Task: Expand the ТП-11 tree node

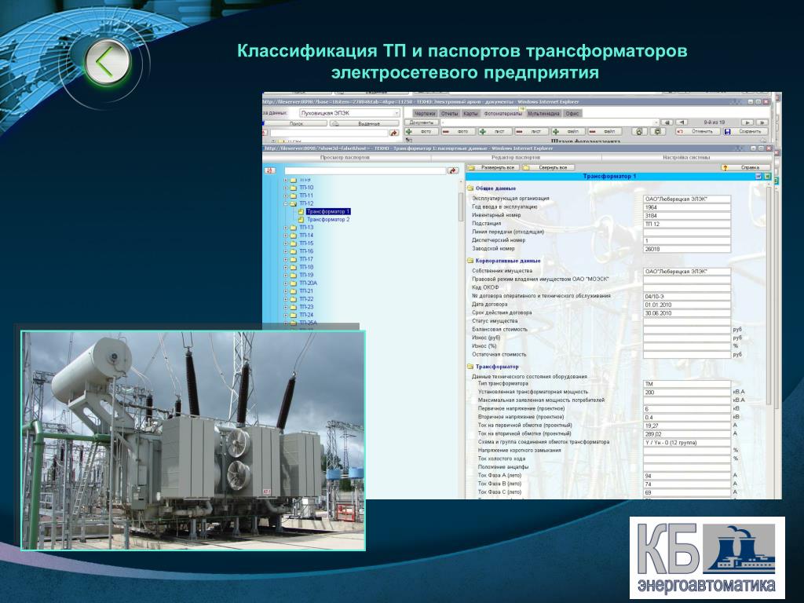Action: (x=286, y=196)
